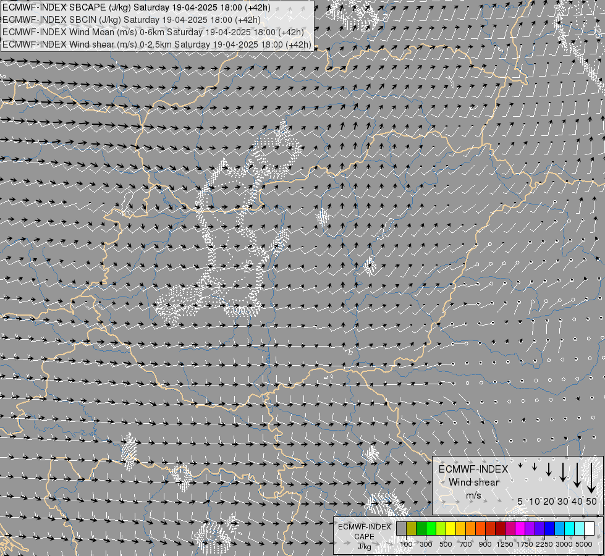Pick the purple CAPE swatch after 1750
The height and width of the screenshot is (556, 605).
pos(530,529)
